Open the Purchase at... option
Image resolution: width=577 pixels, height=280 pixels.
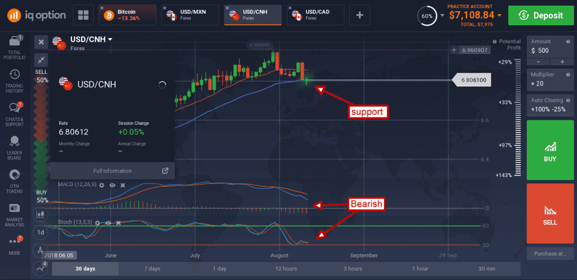click(x=550, y=253)
